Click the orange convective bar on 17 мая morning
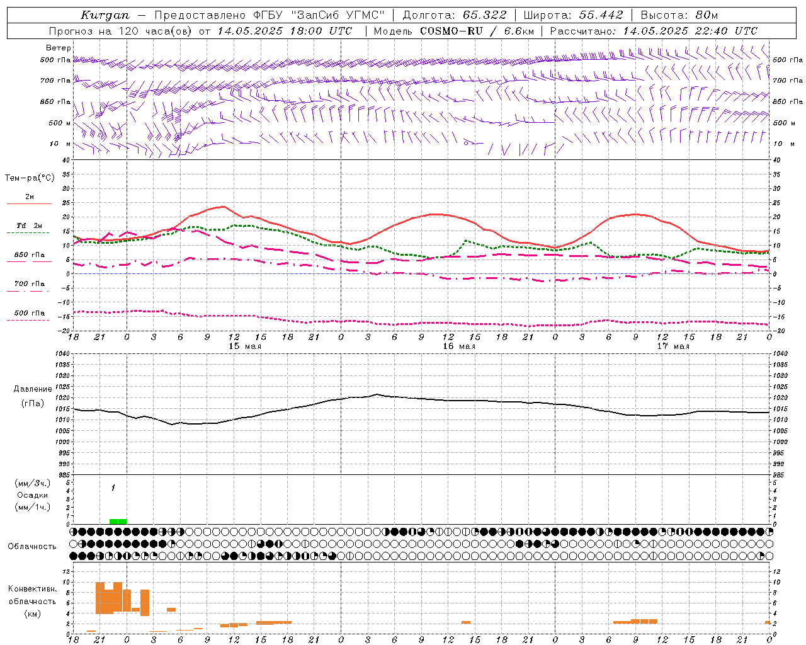The width and height of the screenshot is (806, 645). coord(635,622)
